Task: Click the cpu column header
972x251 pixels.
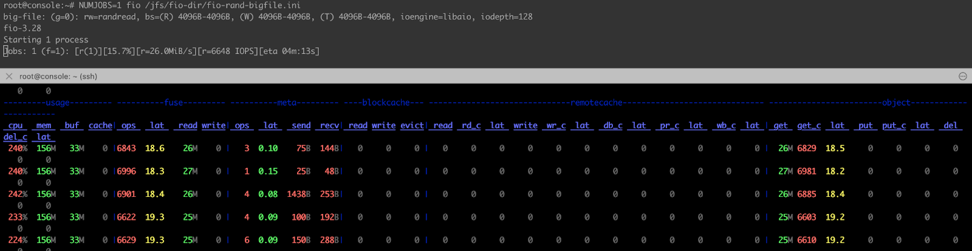Action: (x=15, y=125)
